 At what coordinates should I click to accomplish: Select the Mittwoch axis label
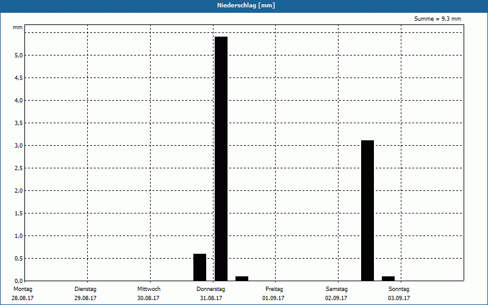point(149,289)
